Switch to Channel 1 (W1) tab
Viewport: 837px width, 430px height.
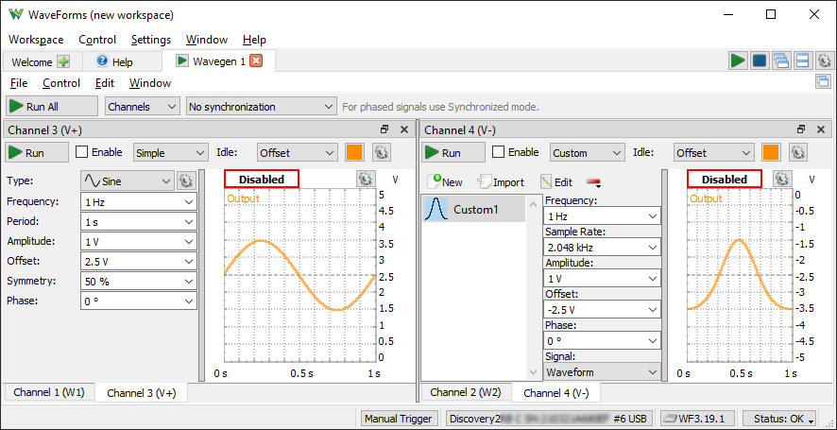pos(48,392)
